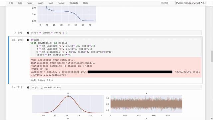Click the In [9] prompt label

pyautogui.click(x=19, y=33)
